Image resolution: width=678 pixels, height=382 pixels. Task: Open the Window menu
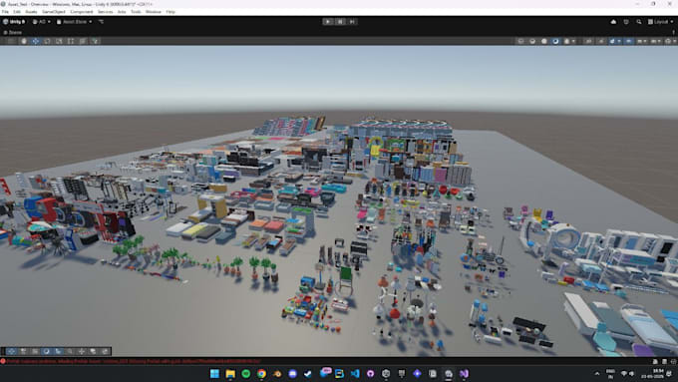(x=154, y=12)
